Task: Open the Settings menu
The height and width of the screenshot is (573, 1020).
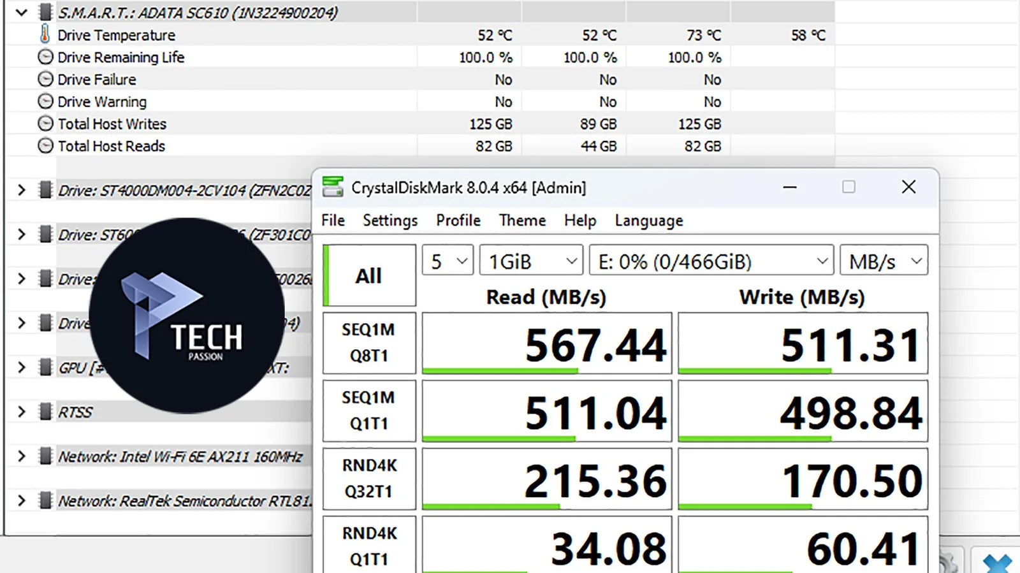Action: pos(390,221)
